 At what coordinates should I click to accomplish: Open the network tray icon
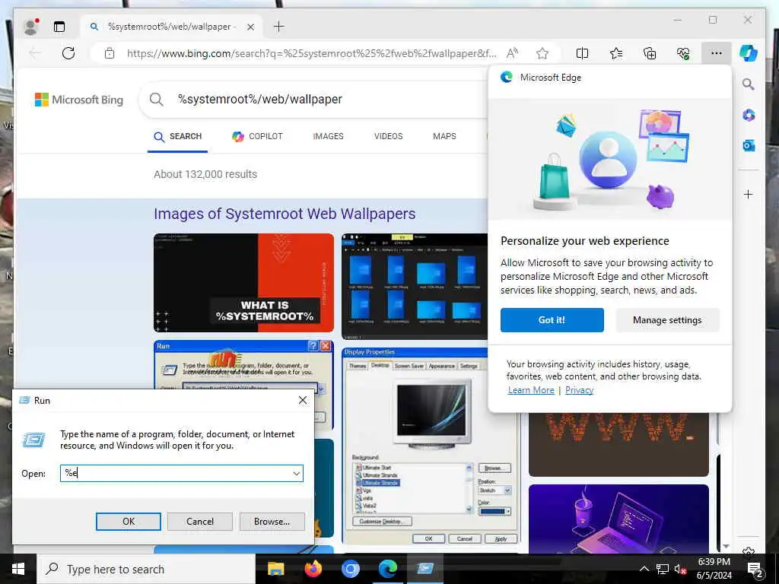[x=663, y=569]
